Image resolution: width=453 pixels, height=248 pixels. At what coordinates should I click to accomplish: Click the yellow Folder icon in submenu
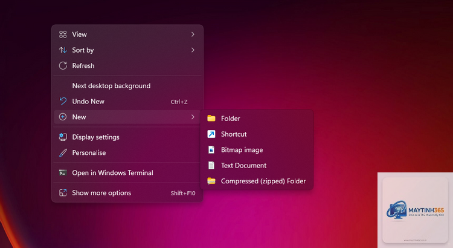[211, 119]
